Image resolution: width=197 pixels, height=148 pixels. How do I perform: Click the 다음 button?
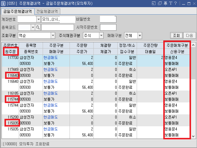click(189, 35)
